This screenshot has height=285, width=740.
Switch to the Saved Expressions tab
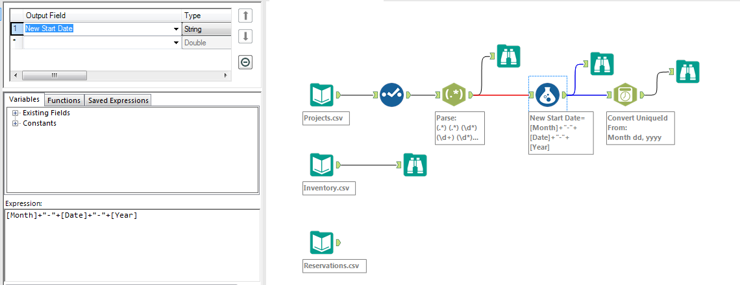coord(118,100)
